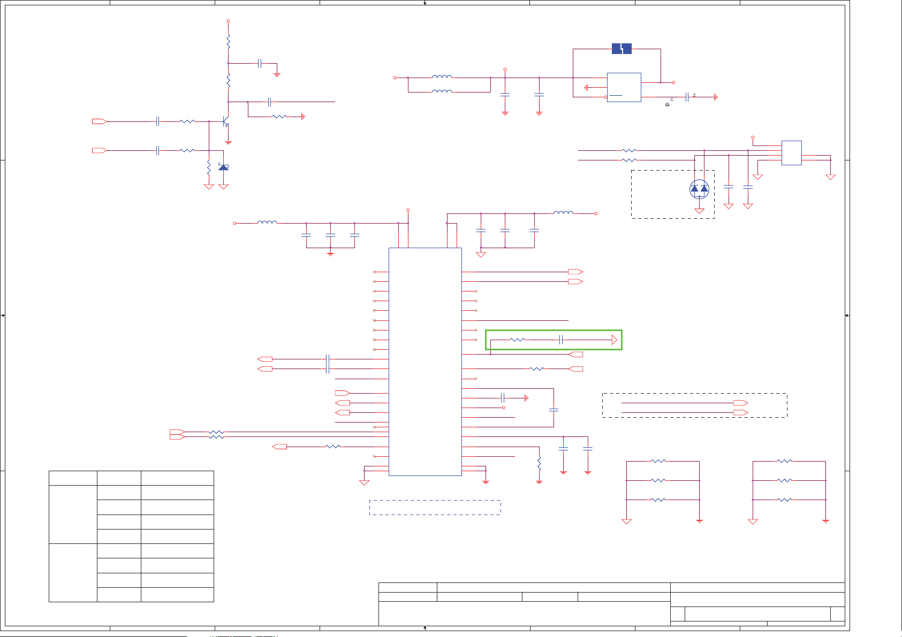Select the dual-diode circular symbol in dashed box
Image resolution: width=902 pixels, height=637 pixels.
[699, 189]
